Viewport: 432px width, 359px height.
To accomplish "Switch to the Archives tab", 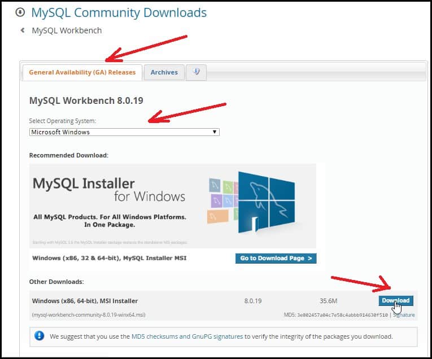I will [x=164, y=72].
